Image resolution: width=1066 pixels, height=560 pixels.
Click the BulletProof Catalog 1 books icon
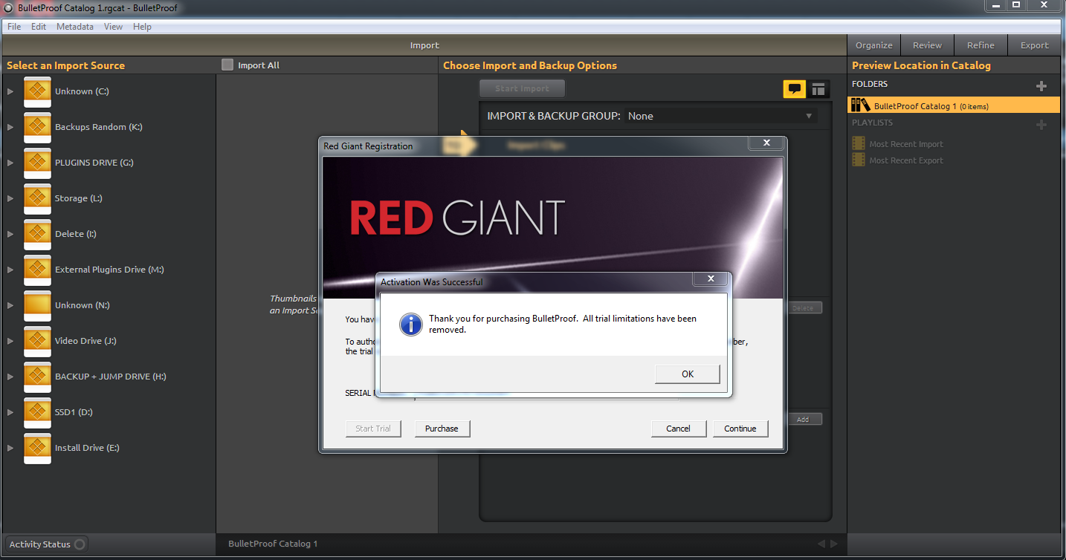[860, 105]
